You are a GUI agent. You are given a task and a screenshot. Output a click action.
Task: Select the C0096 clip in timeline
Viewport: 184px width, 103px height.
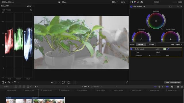point(19,100)
